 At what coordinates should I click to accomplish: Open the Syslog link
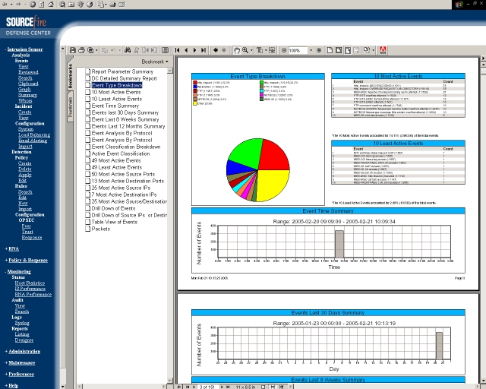[22, 323]
